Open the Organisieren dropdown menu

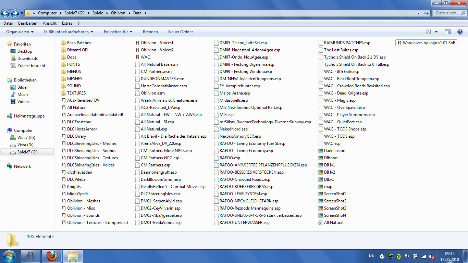(x=20, y=32)
